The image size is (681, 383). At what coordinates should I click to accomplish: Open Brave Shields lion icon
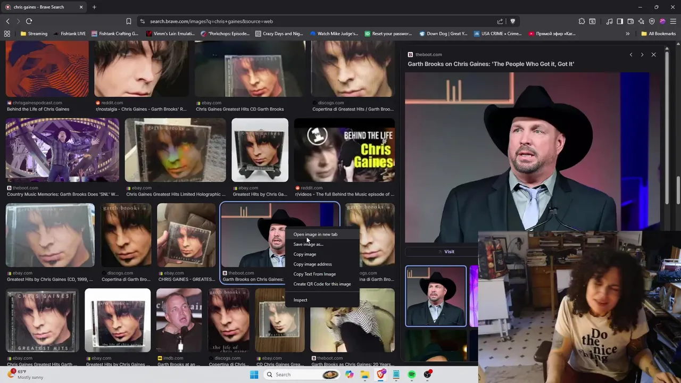click(x=513, y=21)
